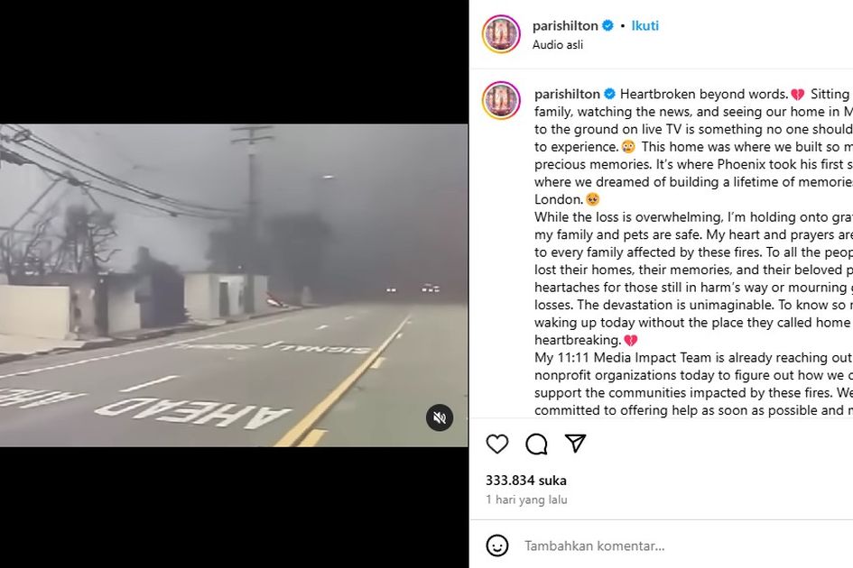This screenshot has height=568, width=853.
Task: Open the emoji picker smiley icon
Action: tap(496, 545)
